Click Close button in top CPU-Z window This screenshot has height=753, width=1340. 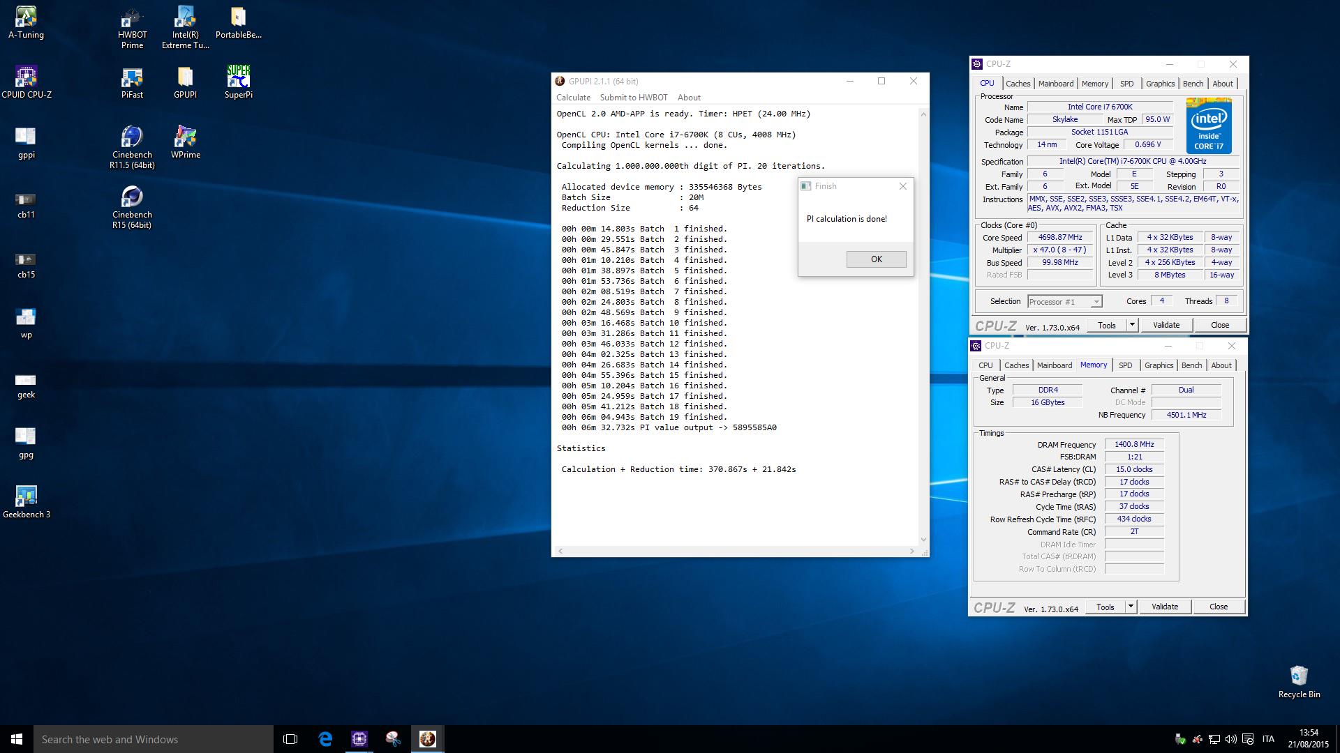(1219, 326)
